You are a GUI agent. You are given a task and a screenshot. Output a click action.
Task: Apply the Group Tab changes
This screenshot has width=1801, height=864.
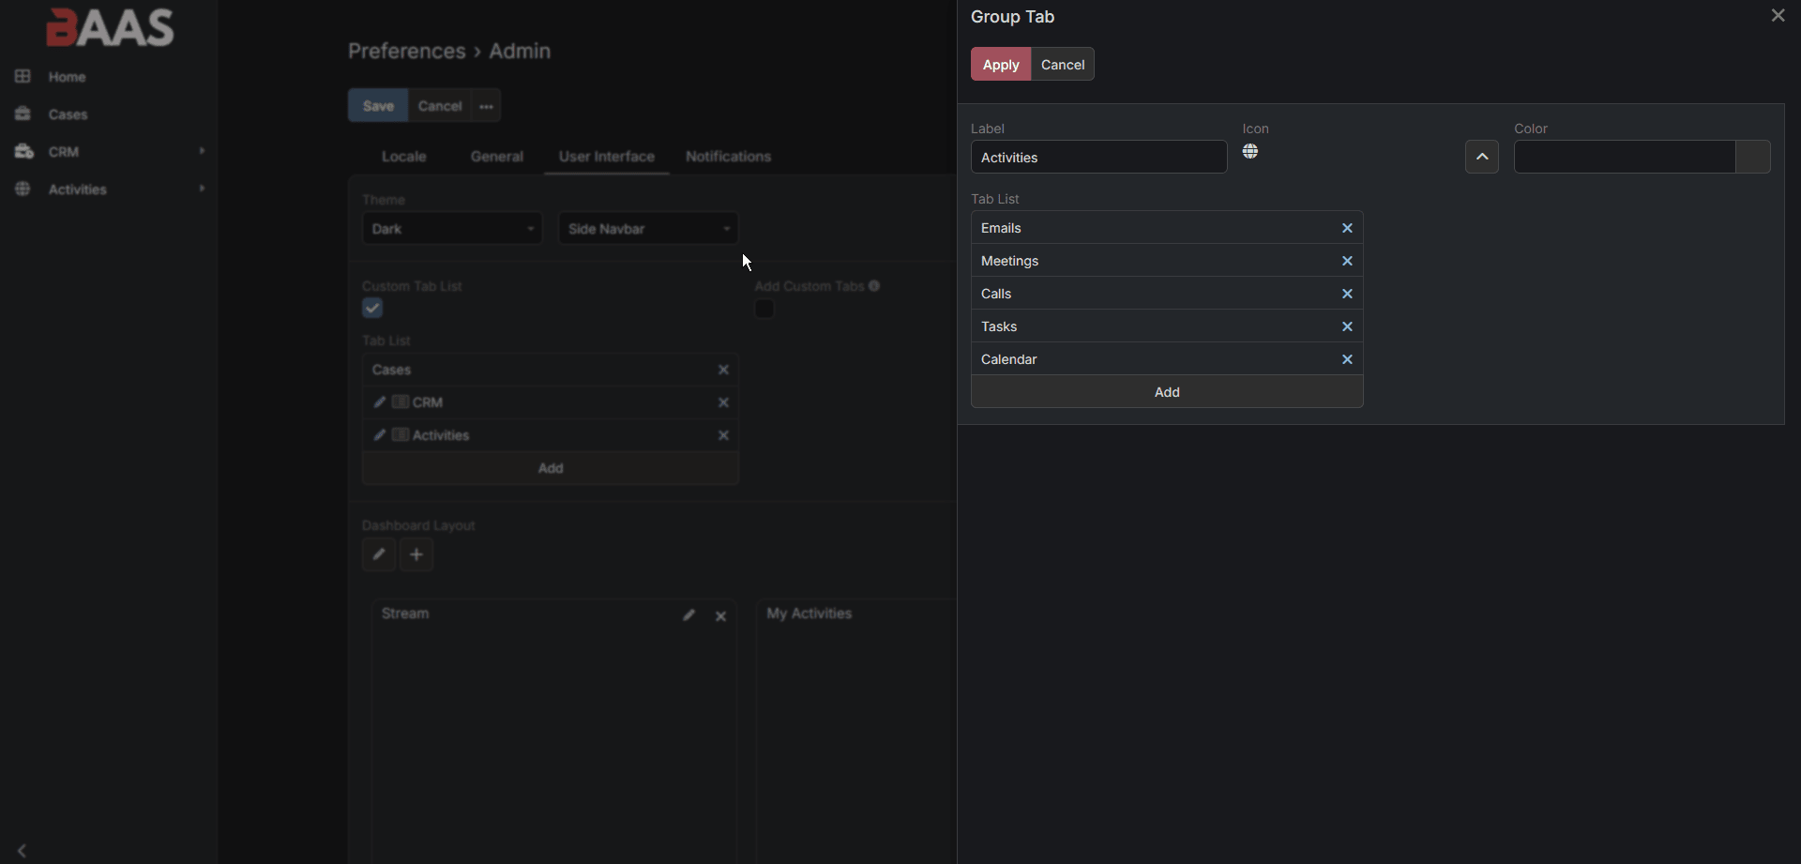(x=1000, y=64)
